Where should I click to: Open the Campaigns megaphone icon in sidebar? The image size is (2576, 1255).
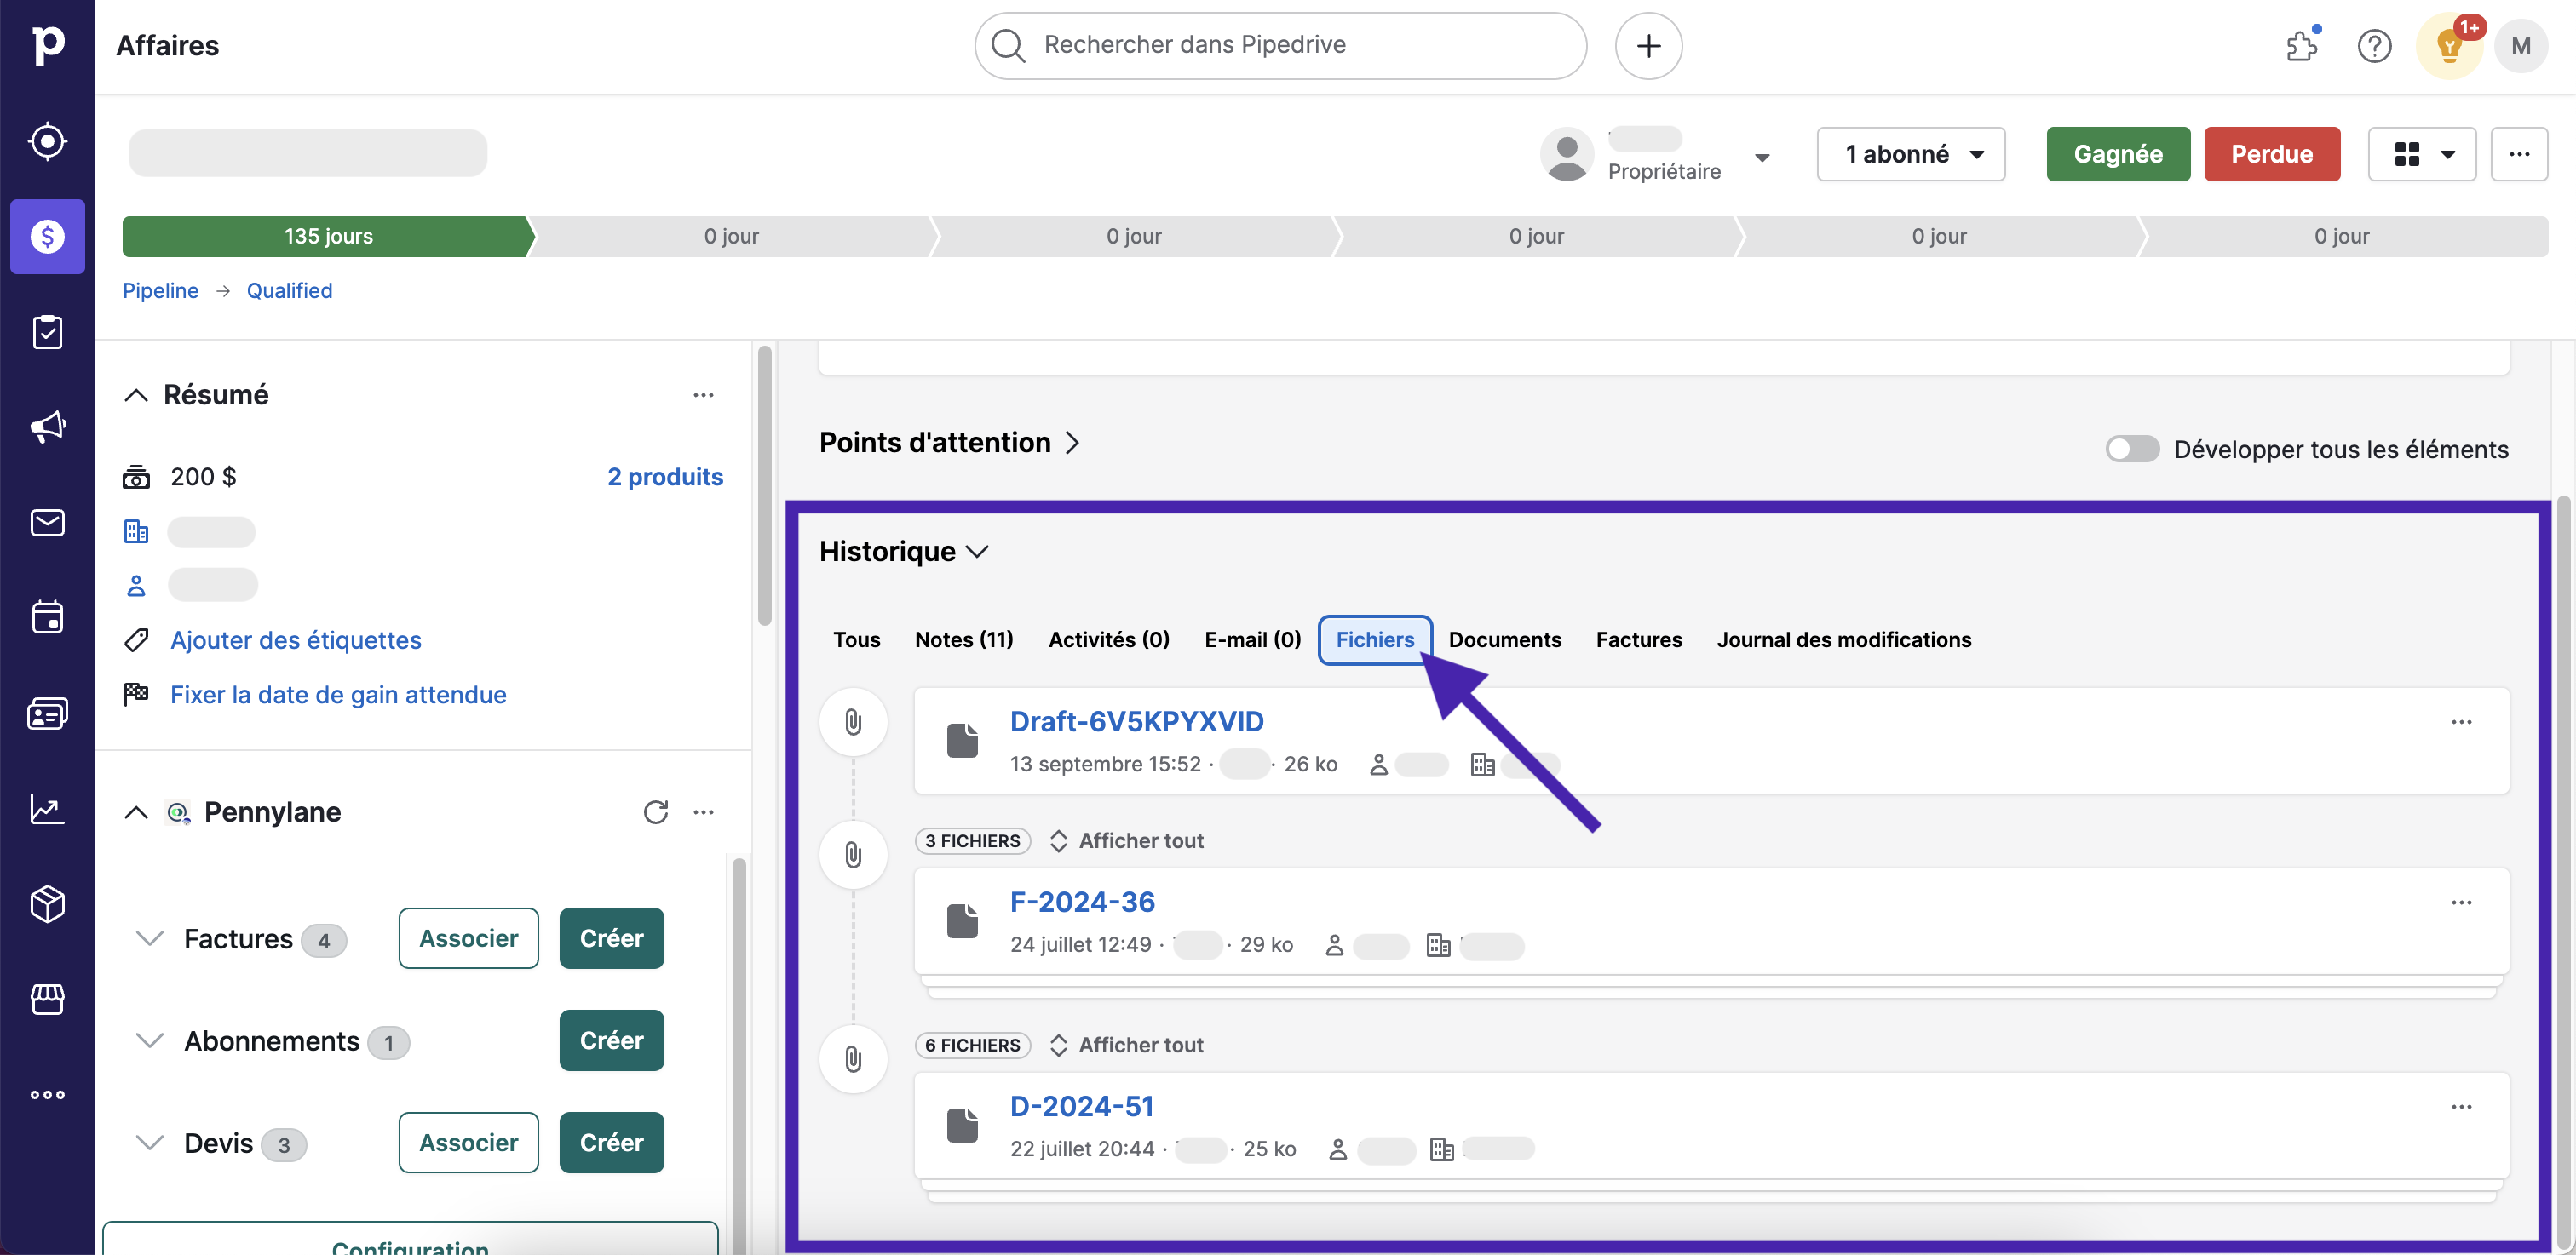(x=47, y=427)
